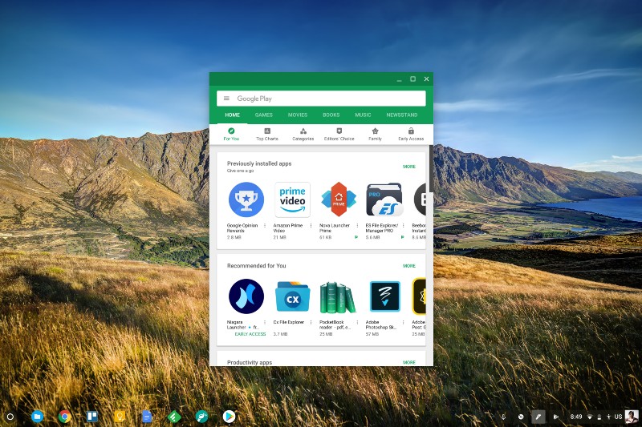Open the Files app from the shelf
The image size is (642, 427).
(x=37, y=417)
